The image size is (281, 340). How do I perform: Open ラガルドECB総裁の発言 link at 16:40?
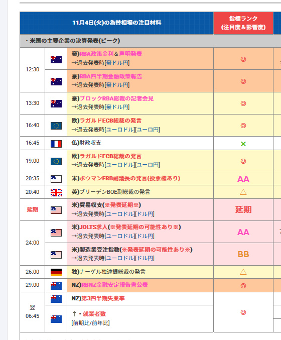(x=110, y=121)
